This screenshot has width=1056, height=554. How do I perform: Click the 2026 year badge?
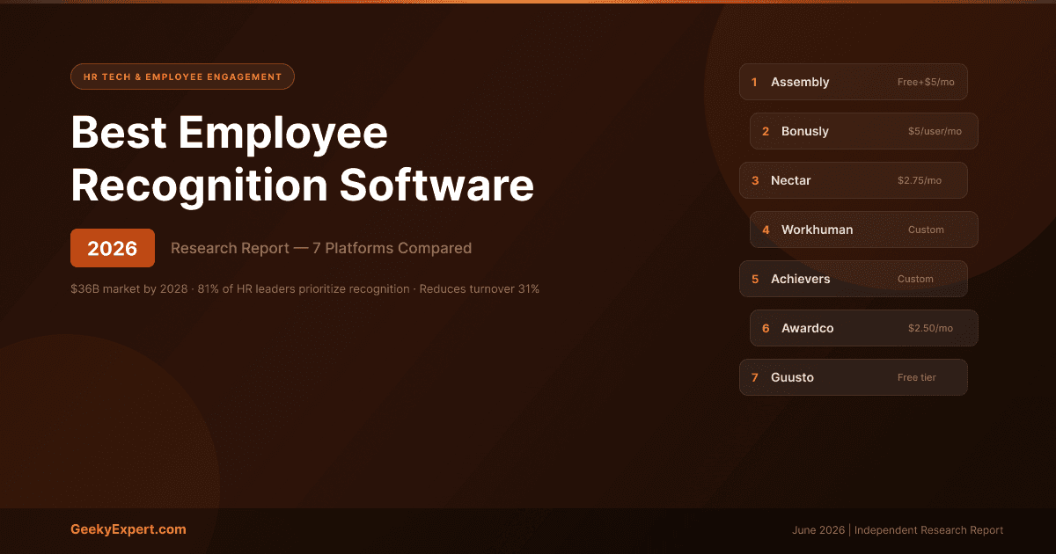113,248
